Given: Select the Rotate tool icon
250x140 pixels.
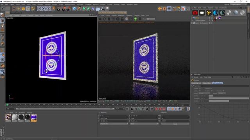Looking at the screenshot, I should (x=33, y=9).
